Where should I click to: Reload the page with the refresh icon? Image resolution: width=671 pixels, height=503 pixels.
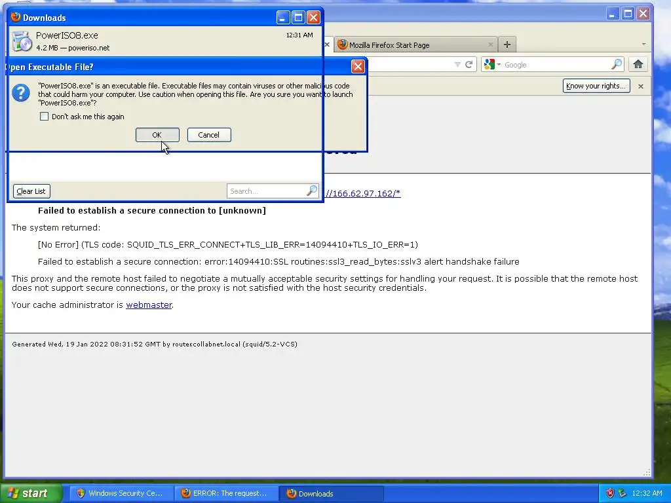coord(469,65)
